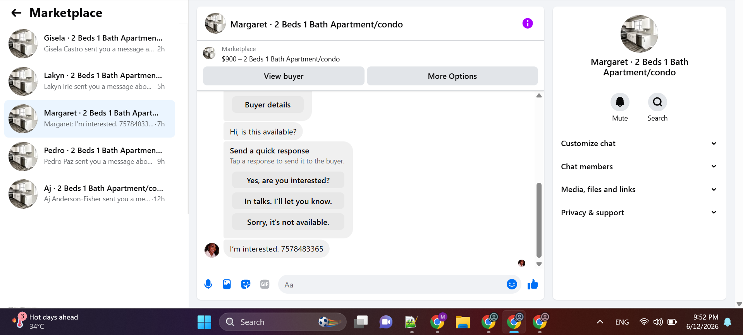This screenshot has width=743, height=335.
Task: Open Windows notification bell in system tray
Action: click(x=728, y=322)
